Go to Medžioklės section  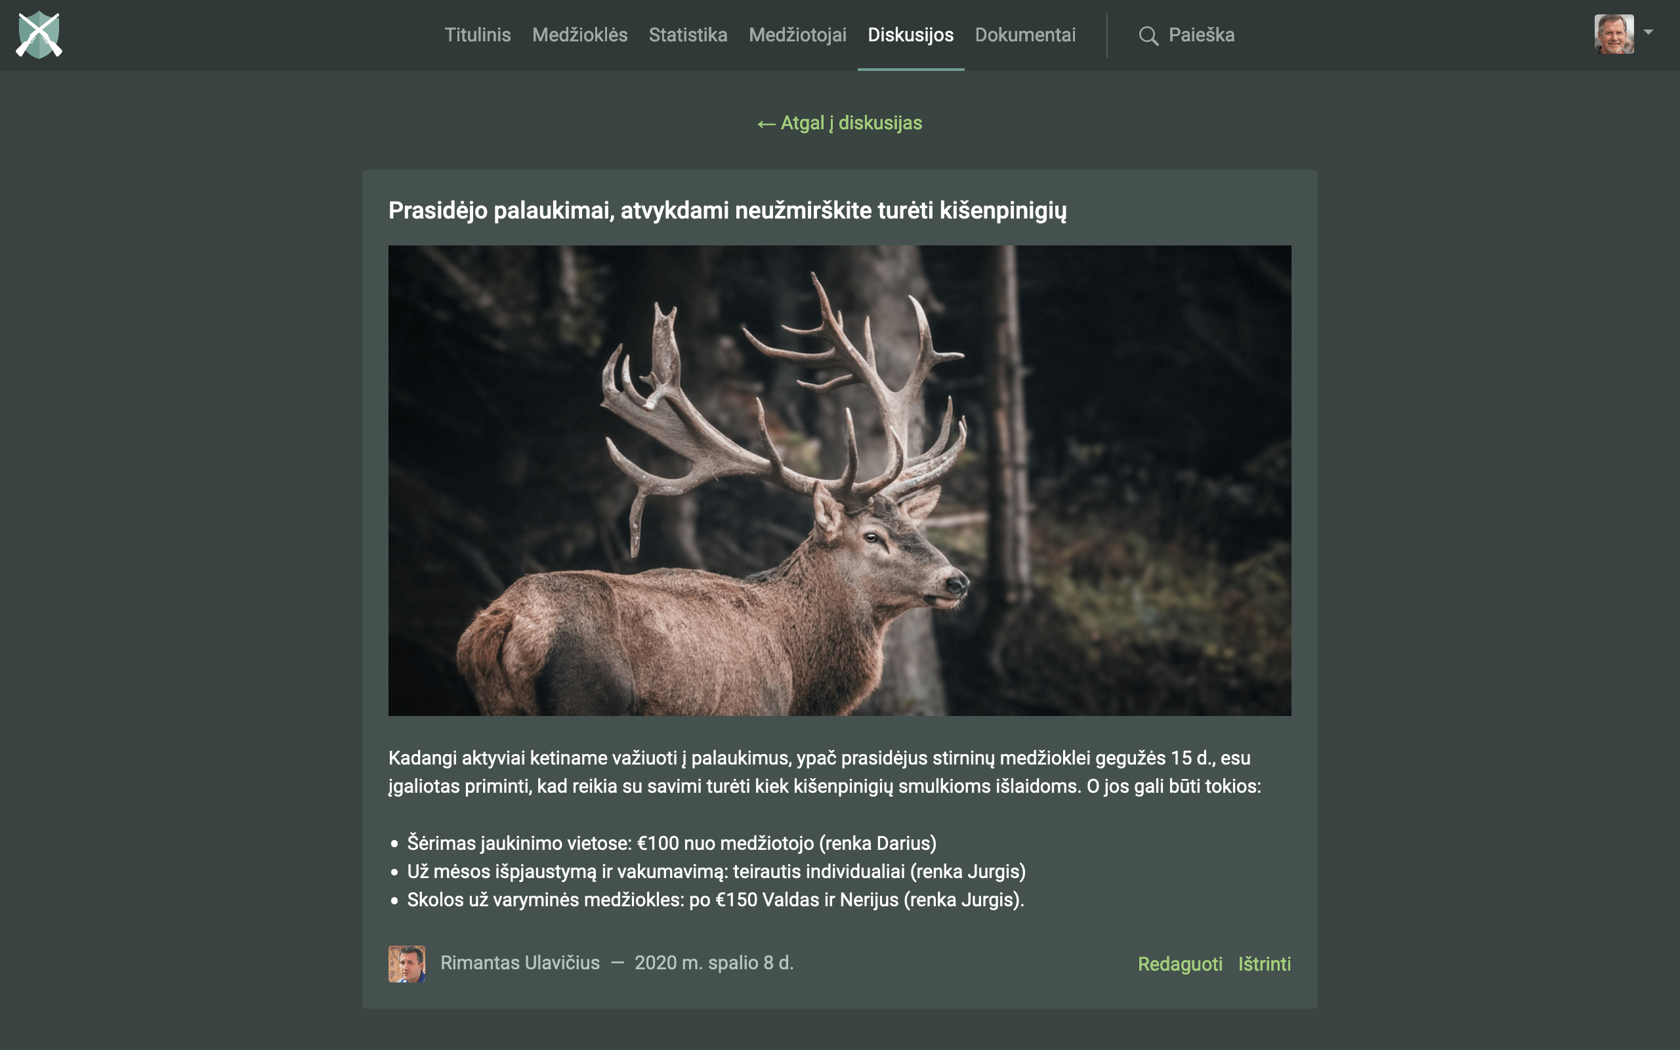579,35
